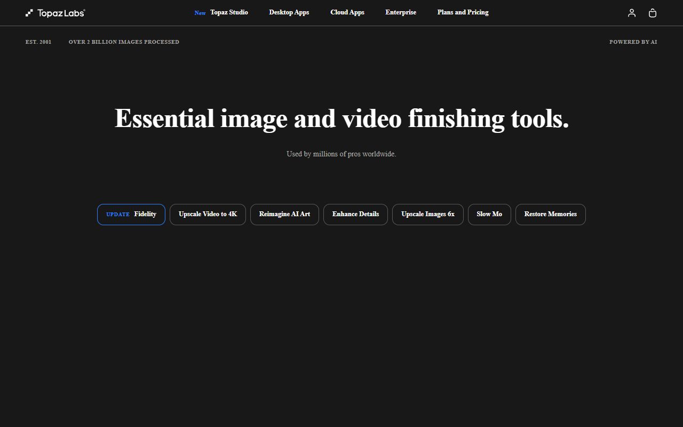Open Plans and Pricing
The image size is (683, 427).
[463, 12]
